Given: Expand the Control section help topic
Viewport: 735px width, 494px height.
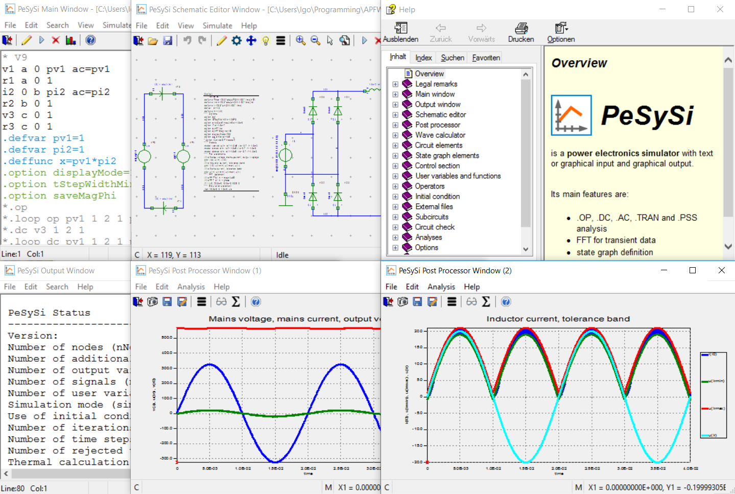Looking at the screenshot, I should (395, 166).
